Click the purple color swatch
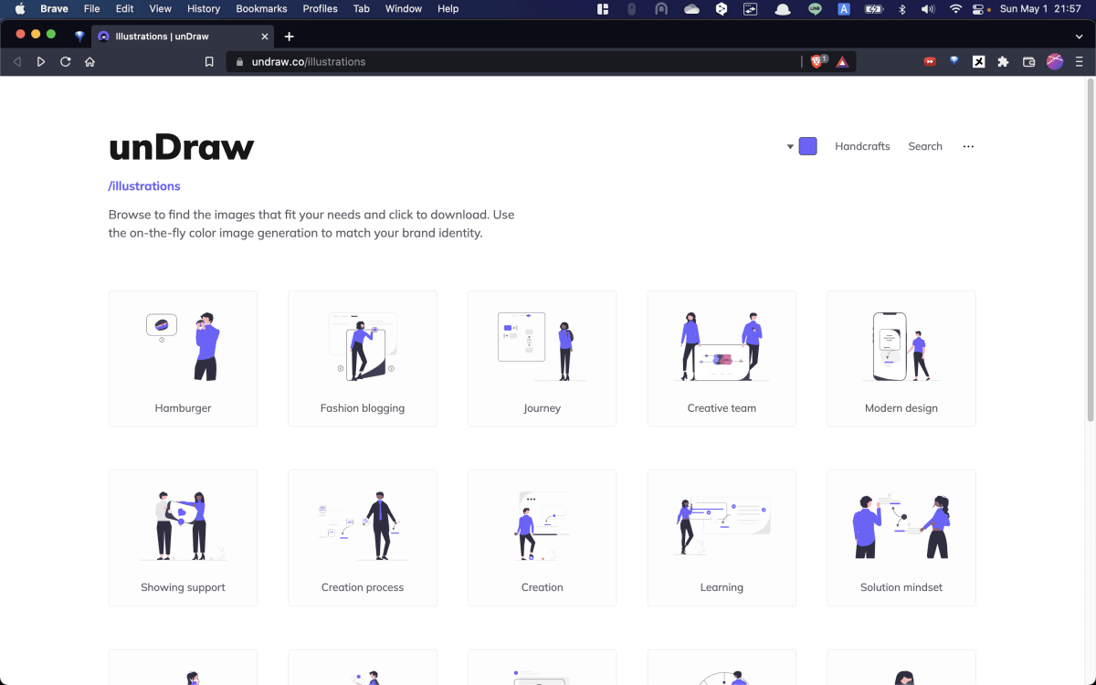 click(x=808, y=146)
